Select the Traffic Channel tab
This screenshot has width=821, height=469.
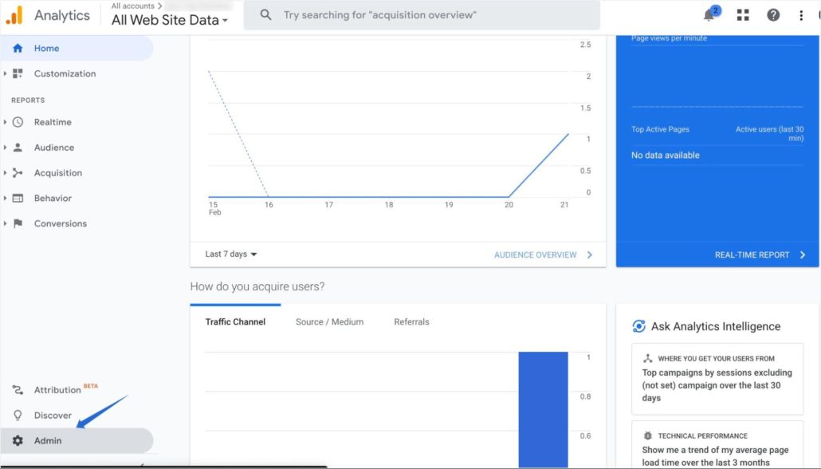[235, 321]
